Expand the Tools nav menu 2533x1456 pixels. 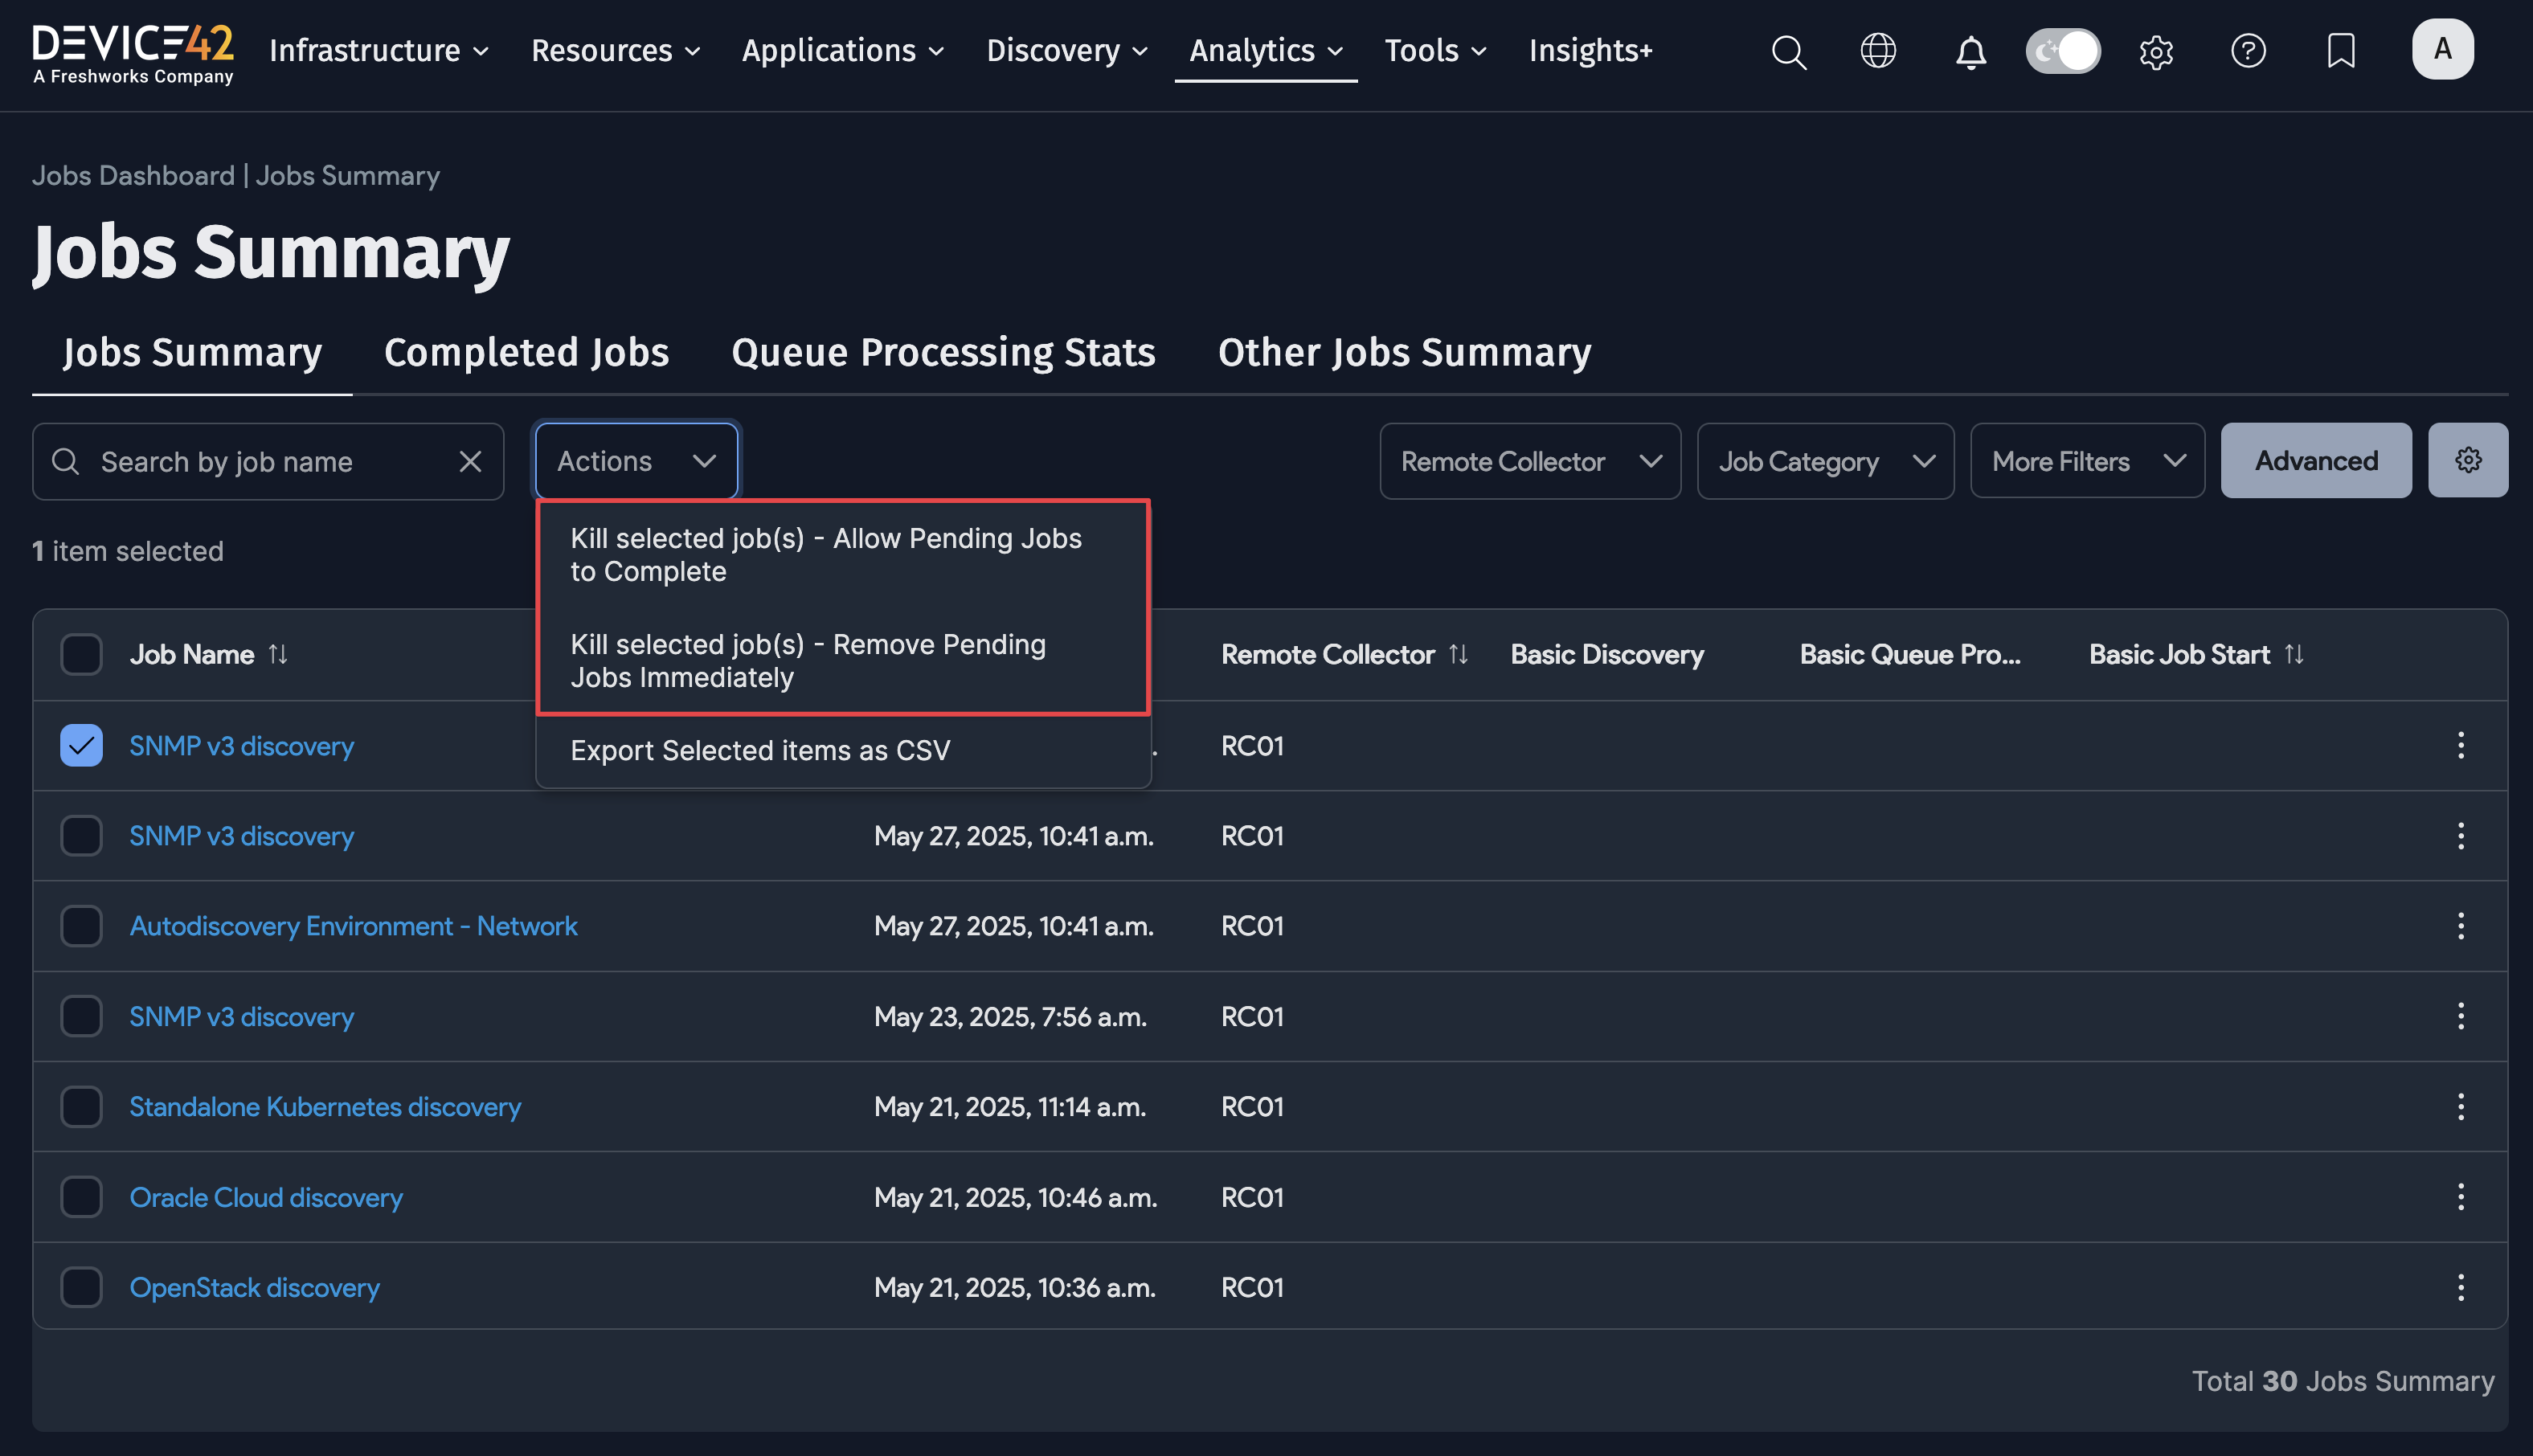tap(1435, 50)
